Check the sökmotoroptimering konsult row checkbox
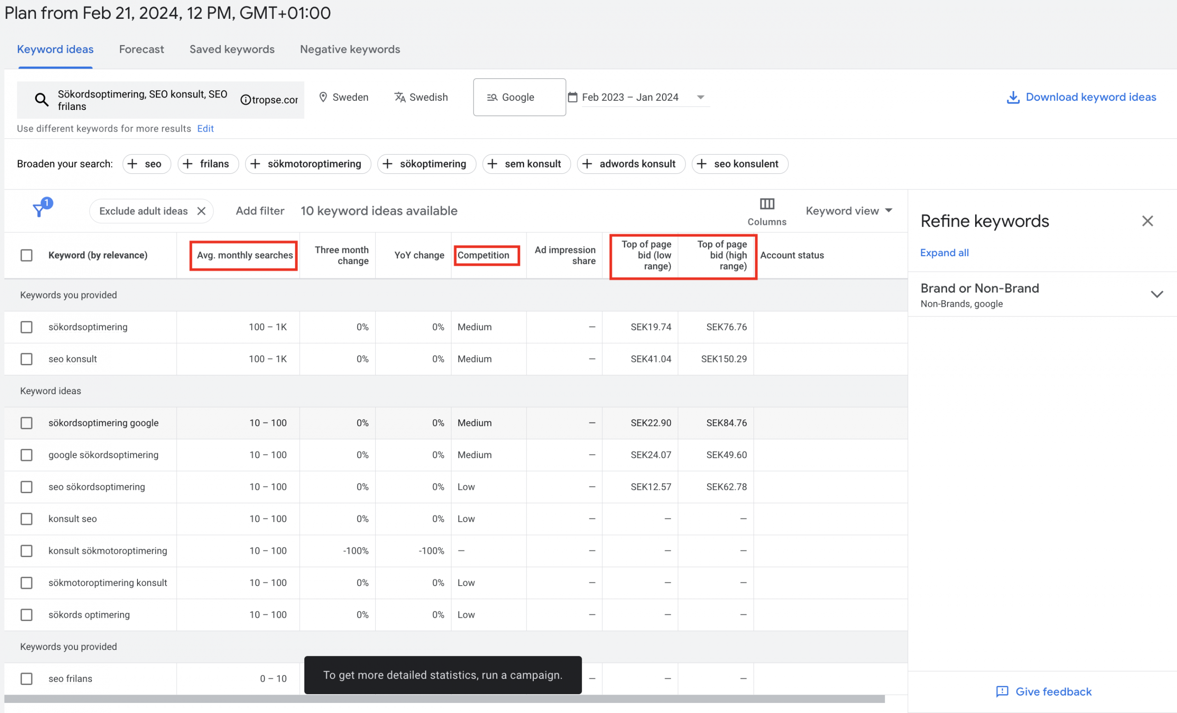The image size is (1177, 713). pos(26,583)
